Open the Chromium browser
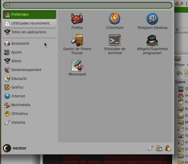This screenshot has height=164, width=188. [115, 21]
